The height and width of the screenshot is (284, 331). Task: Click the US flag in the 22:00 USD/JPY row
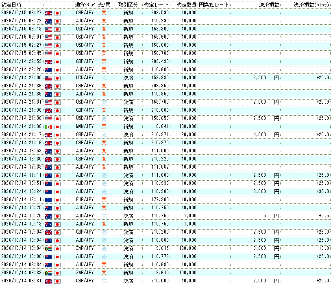coord(48,78)
